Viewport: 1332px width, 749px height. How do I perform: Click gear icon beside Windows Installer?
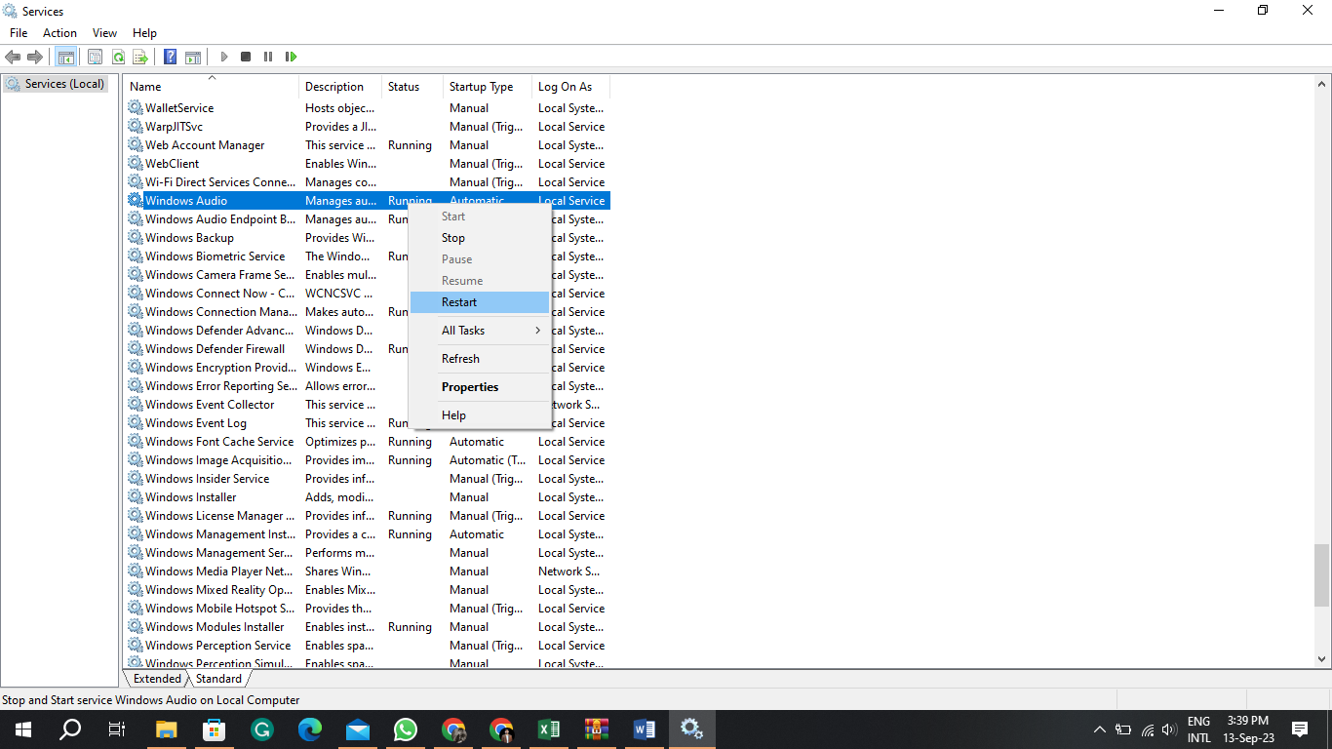click(136, 497)
